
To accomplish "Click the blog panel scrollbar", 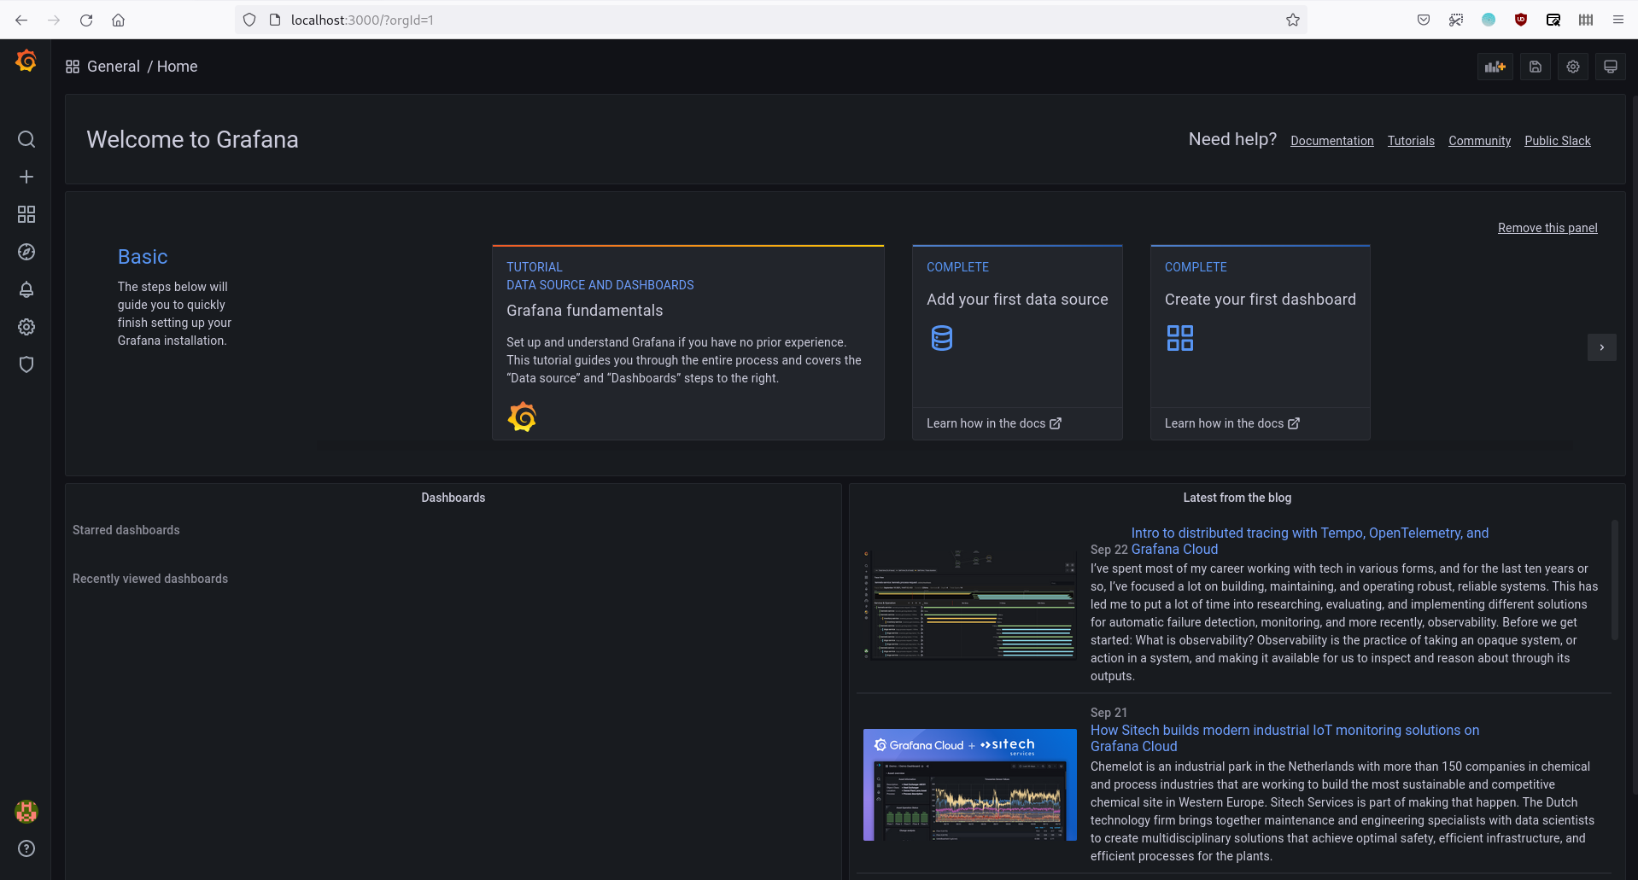I will click(x=1614, y=580).
